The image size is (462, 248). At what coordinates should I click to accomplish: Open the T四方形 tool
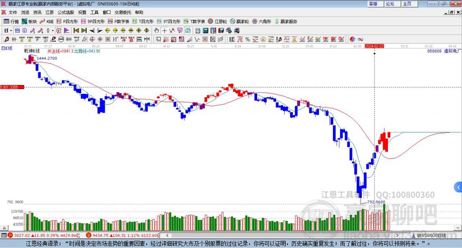(x=143, y=22)
